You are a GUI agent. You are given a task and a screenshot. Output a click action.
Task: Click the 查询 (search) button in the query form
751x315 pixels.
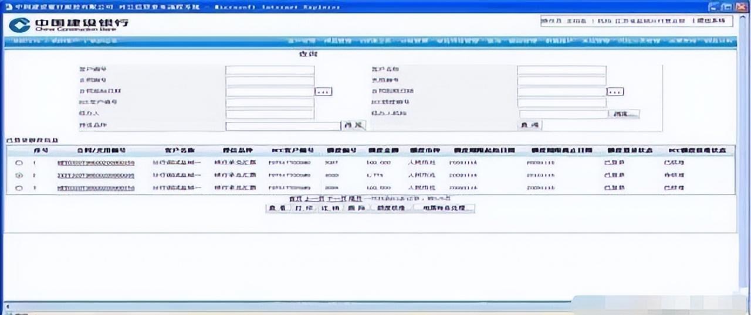coord(529,126)
